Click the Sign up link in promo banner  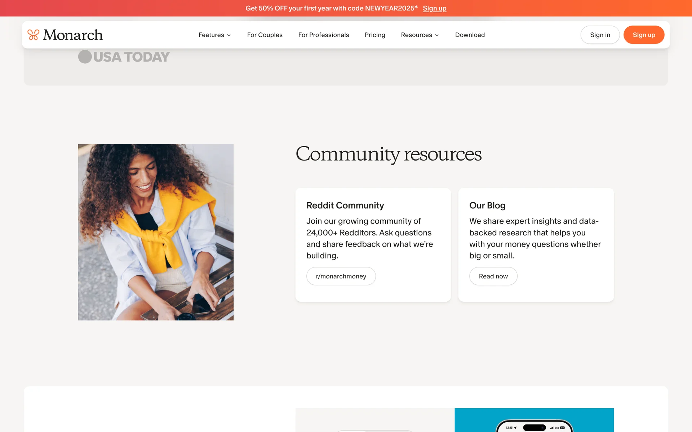434,8
